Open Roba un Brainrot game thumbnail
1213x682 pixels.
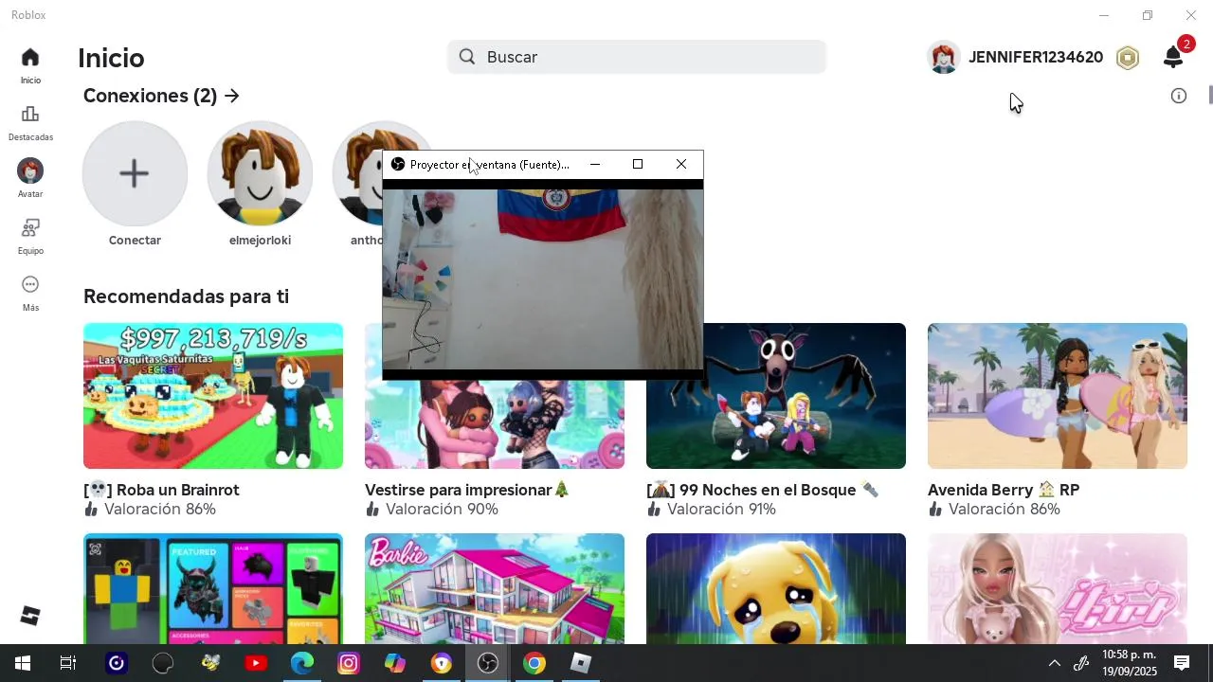click(x=213, y=396)
